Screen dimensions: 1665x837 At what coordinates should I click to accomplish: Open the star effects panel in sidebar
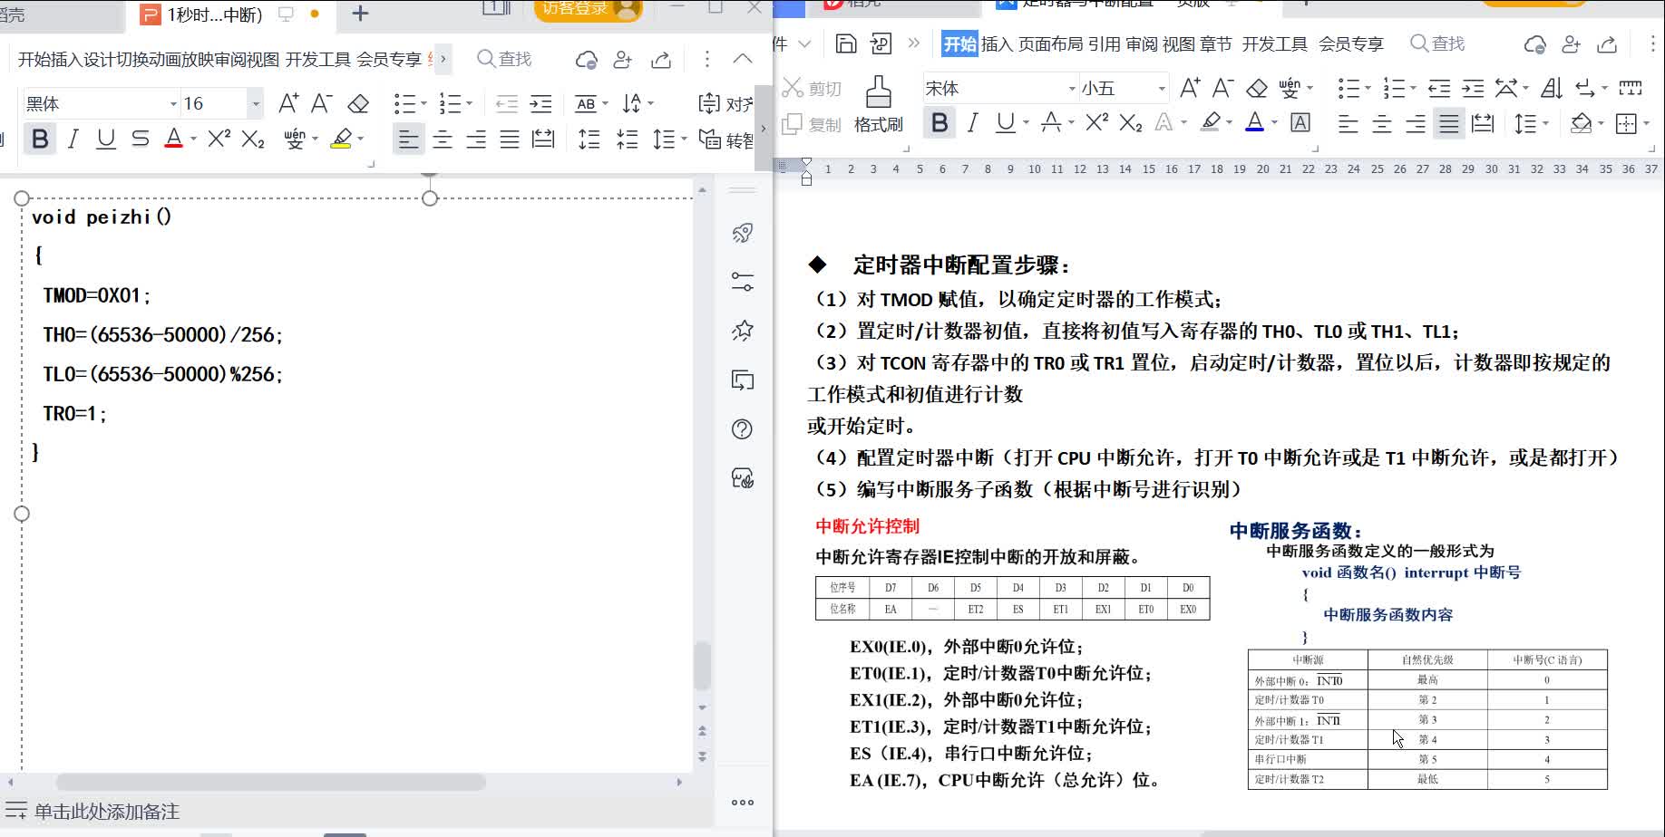pos(743,332)
